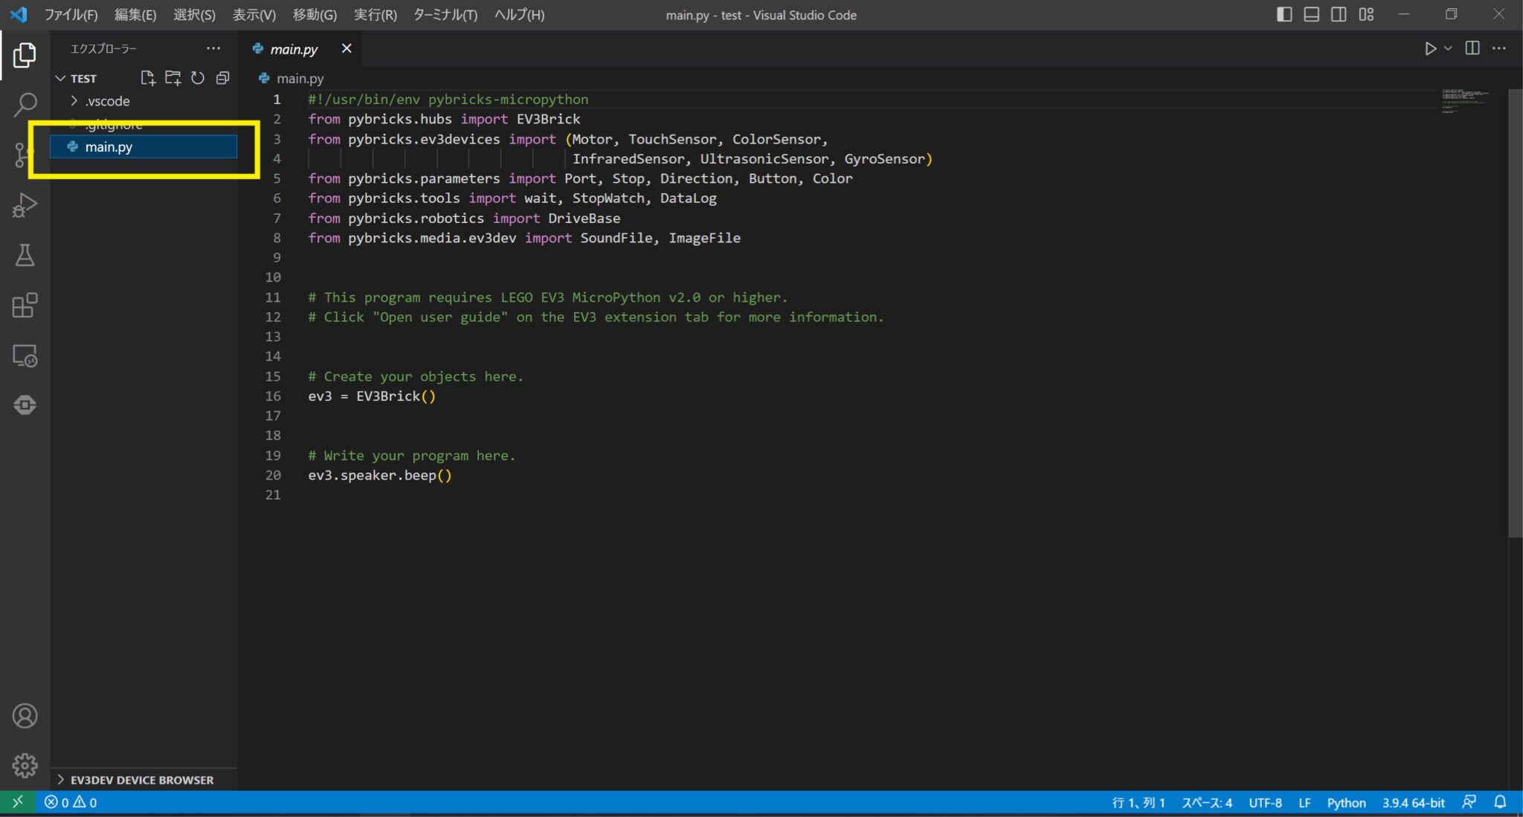Viewport: 1523px width, 817px height.
Task: Change file encoding UTF-8
Action: 1265,802
